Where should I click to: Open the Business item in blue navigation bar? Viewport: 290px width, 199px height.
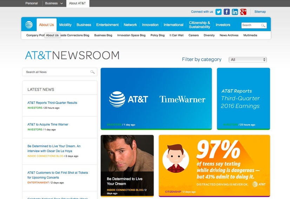click(84, 25)
